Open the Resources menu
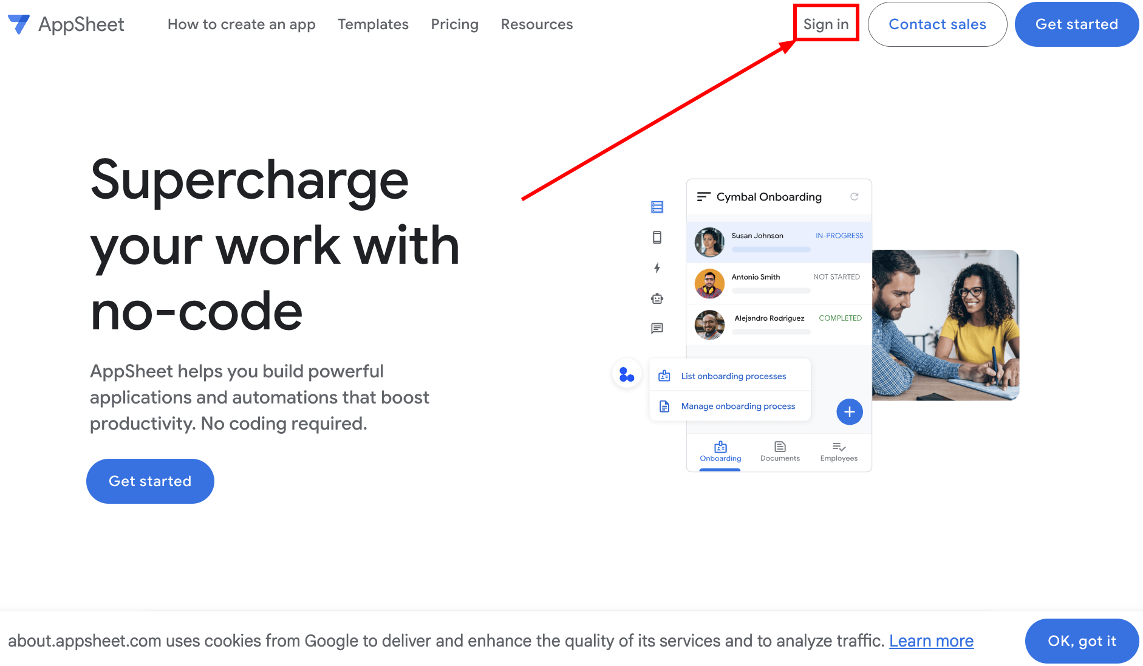1143x666 pixels. 537,24
